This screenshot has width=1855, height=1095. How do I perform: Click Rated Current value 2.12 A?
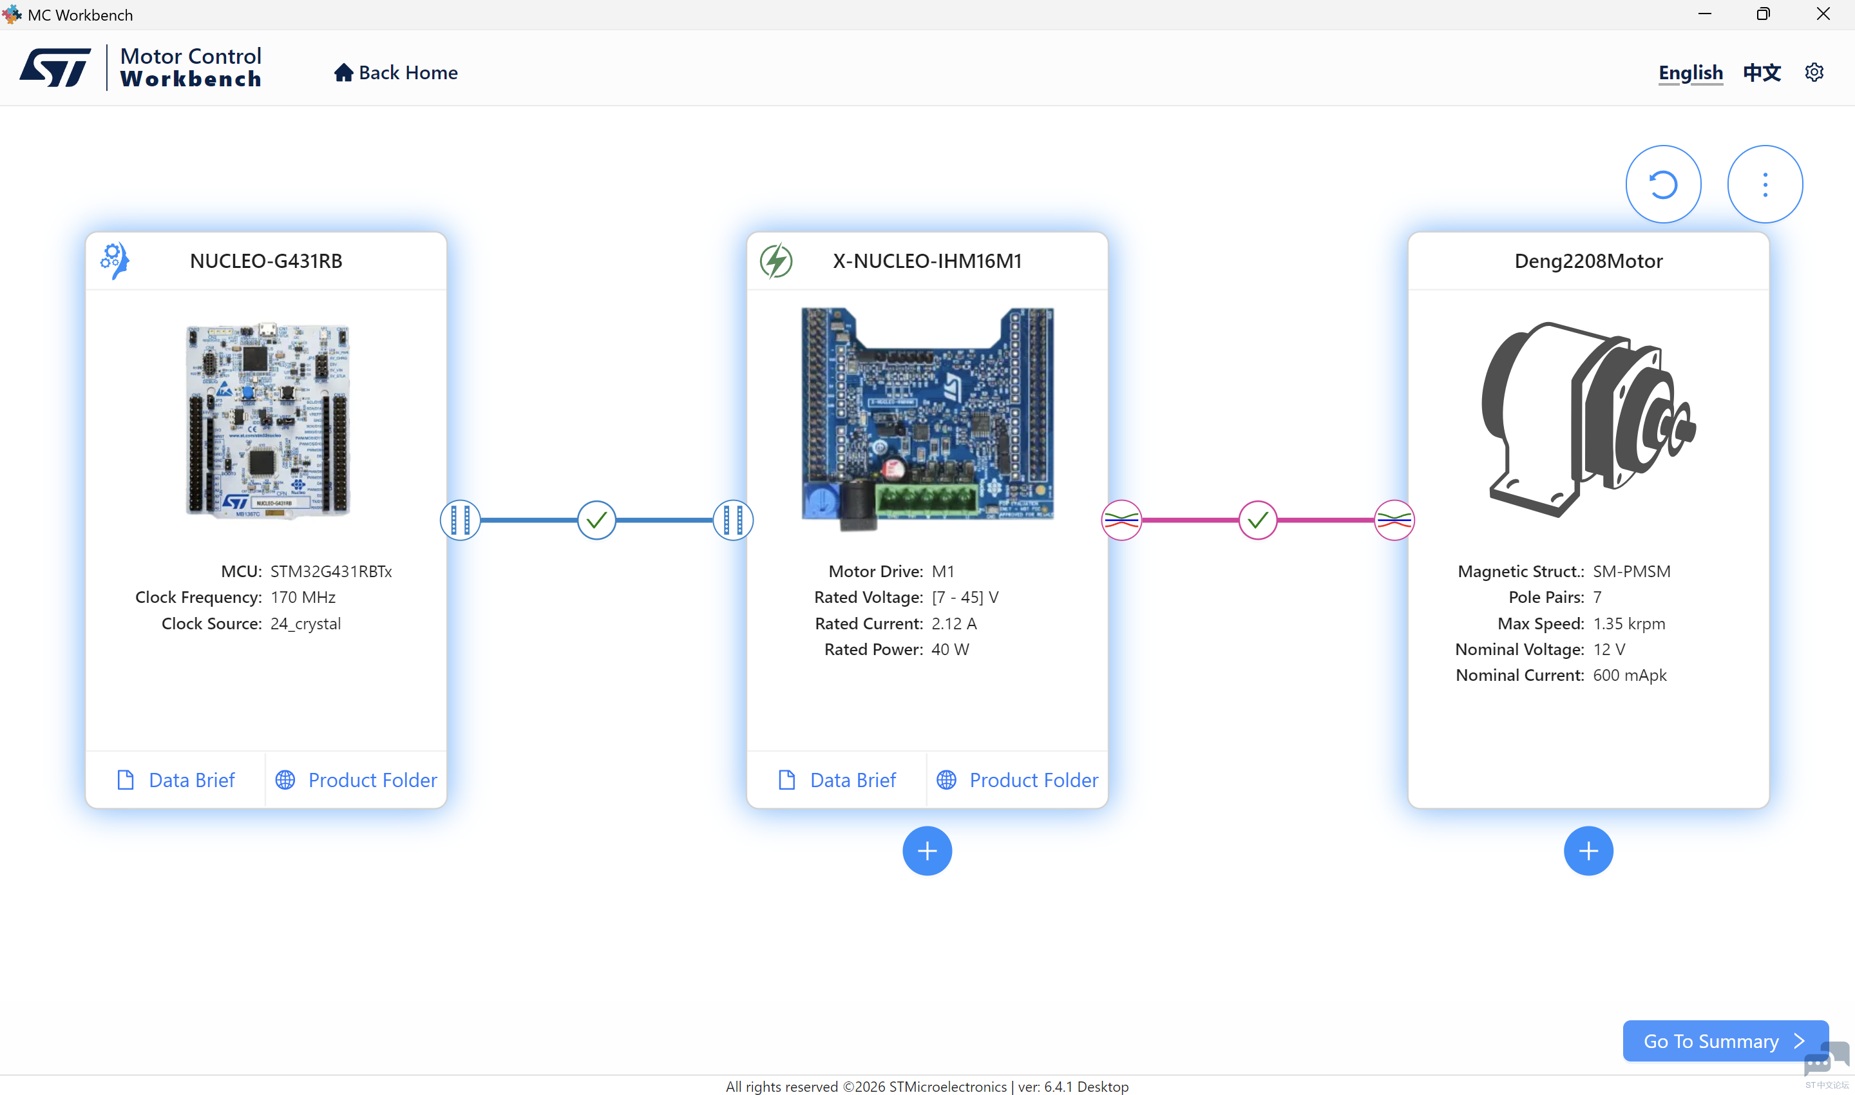coord(954,624)
